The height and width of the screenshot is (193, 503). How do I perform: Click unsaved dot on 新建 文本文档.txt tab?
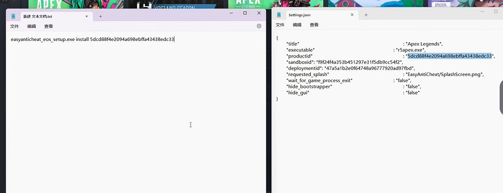pyautogui.click(x=87, y=16)
